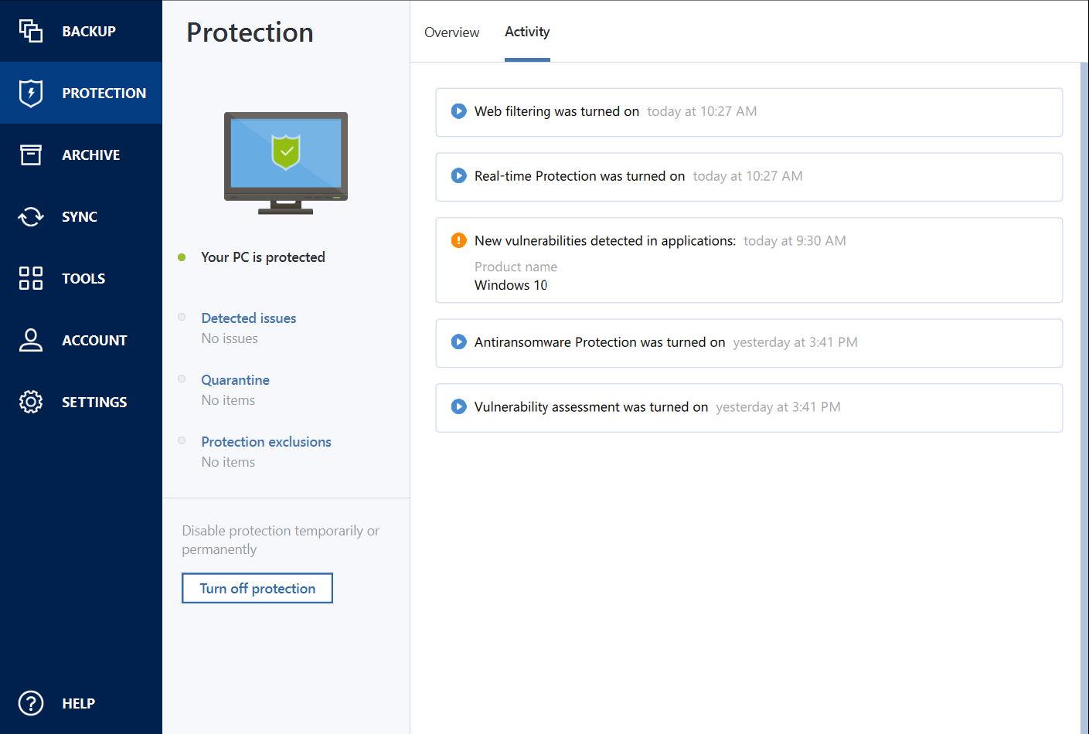This screenshot has width=1089, height=734.
Task: Open the Archive box icon
Action: pos(31,155)
